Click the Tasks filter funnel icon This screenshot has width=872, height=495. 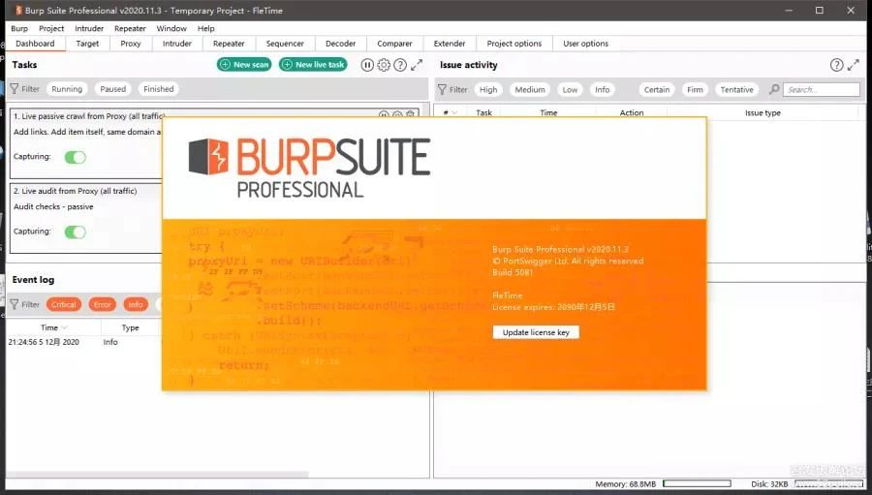15,89
